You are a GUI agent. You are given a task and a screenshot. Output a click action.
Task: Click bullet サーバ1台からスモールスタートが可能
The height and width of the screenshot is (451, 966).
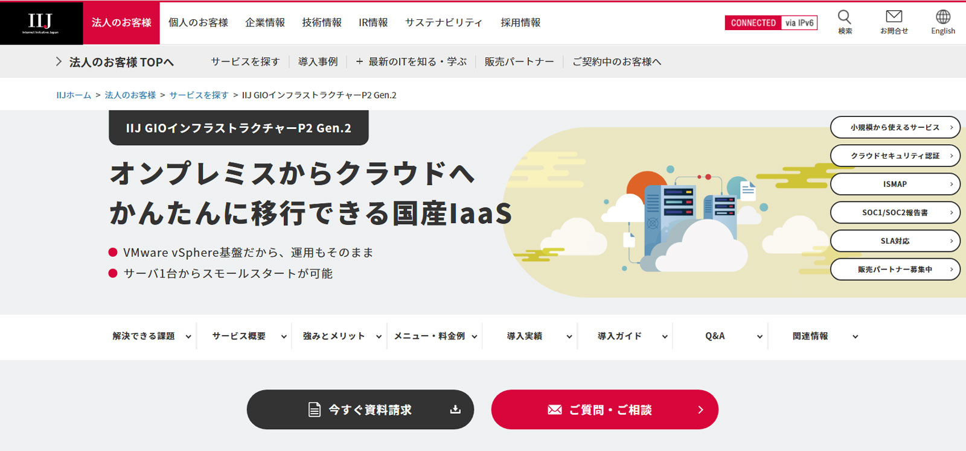[228, 274]
